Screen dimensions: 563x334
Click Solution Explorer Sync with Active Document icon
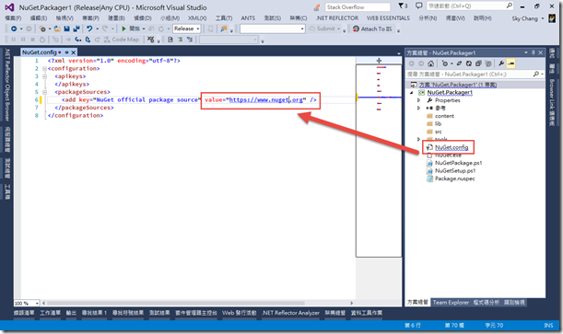459,63
